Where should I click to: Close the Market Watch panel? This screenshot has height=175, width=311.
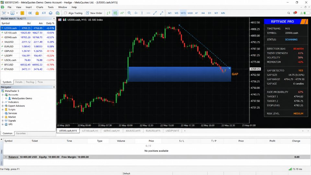pyautogui.click(x=54, y=18)
